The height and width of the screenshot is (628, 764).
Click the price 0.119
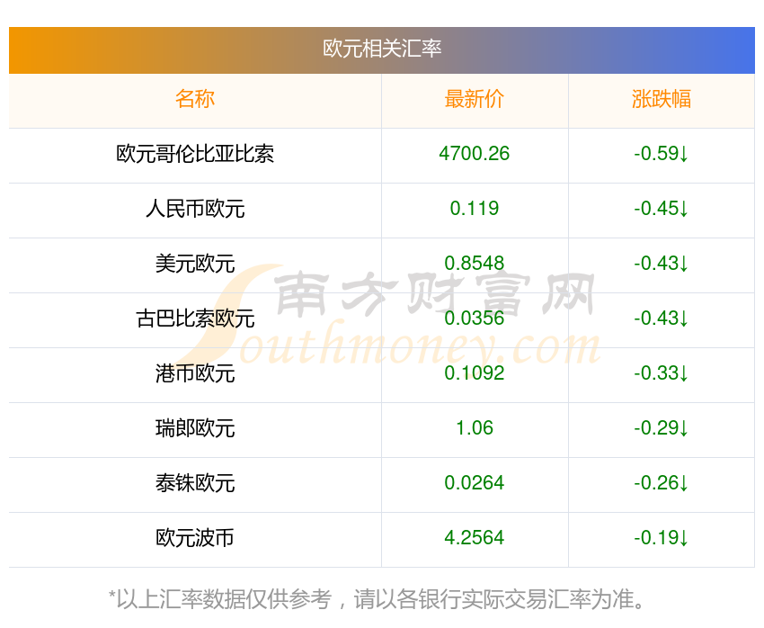tap(474, 209)
